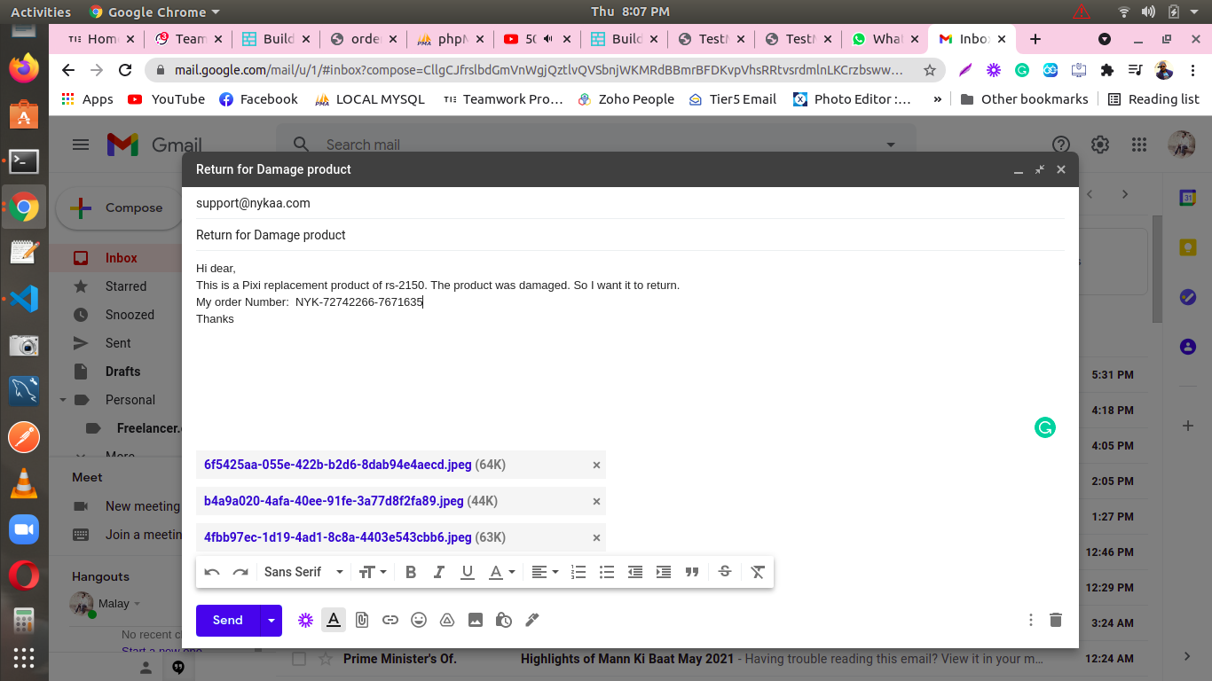Tick the Prime Minister's Of. email checkbox
The height and width of the screenshot is (681, 1212).
click(299, 659)
